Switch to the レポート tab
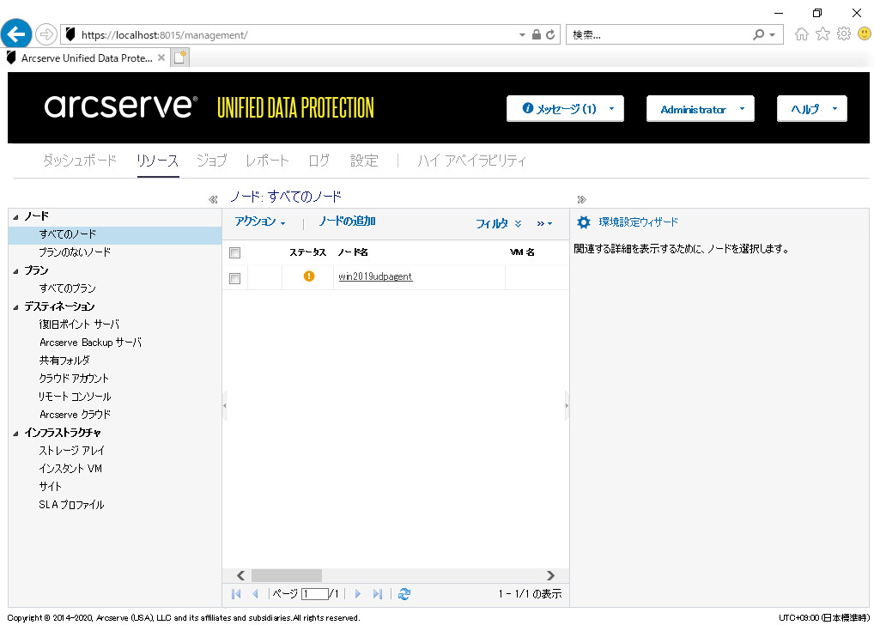 [268, 161]
